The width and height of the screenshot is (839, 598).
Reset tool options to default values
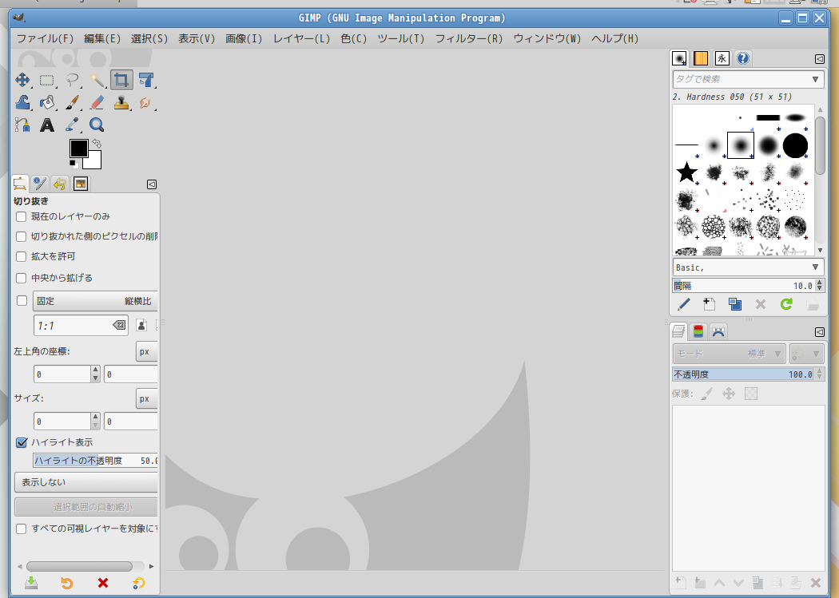coord(138,583)
